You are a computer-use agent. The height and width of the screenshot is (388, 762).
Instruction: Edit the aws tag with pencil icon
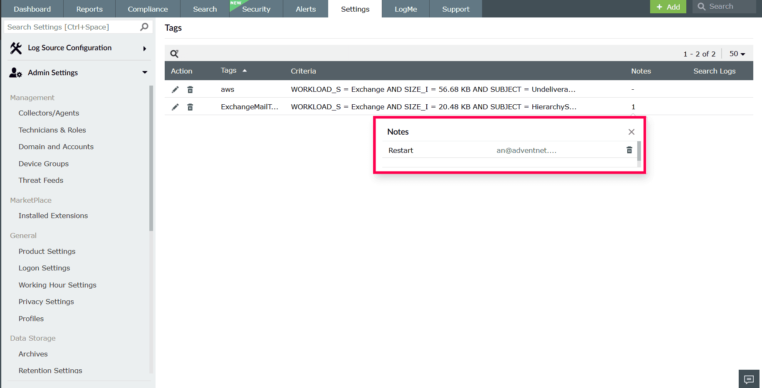(x=175, y=90)
